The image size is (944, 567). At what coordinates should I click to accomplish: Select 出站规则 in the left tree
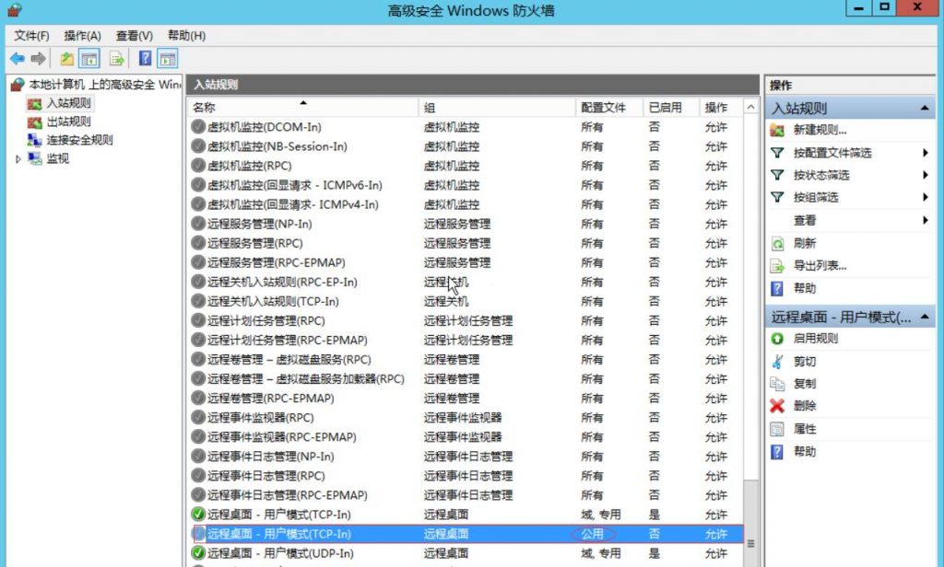[68, 121]
